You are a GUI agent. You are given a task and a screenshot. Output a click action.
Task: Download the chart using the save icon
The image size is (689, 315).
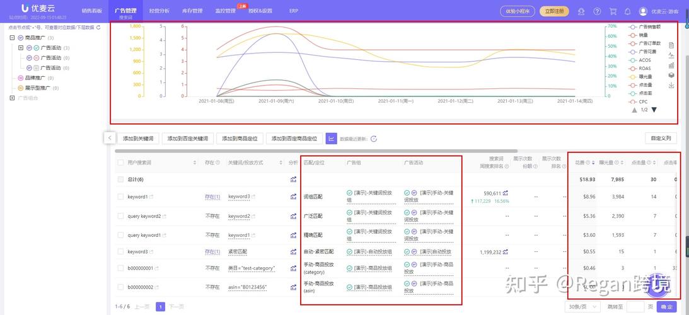tap(671, 85)
